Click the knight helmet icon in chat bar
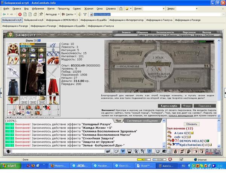The image size is (226, 173). [164, 151]
